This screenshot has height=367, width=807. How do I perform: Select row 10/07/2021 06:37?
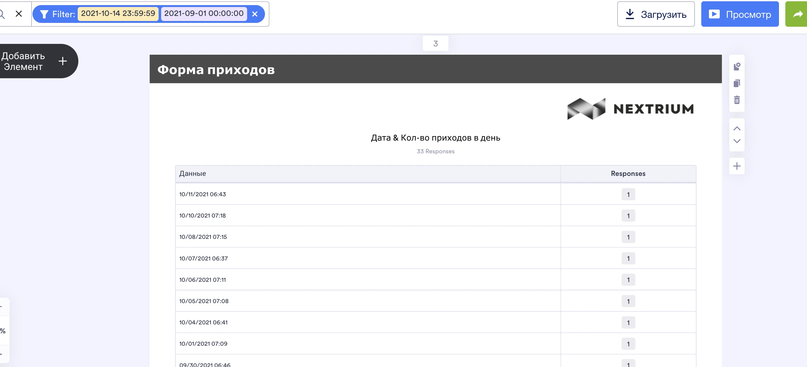(x=435, y=258)
